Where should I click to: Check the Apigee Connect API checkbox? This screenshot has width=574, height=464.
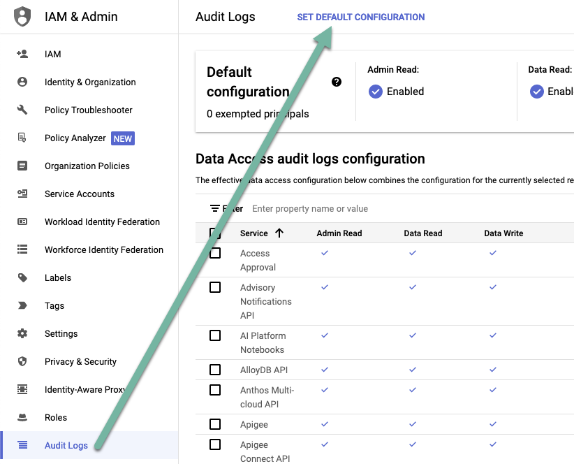214,444
